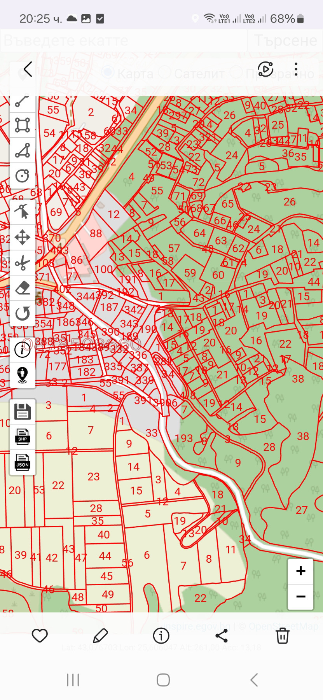This screenshot has width=323, height=700.
Task: Tap the Търсене search button
Action: 285,40
